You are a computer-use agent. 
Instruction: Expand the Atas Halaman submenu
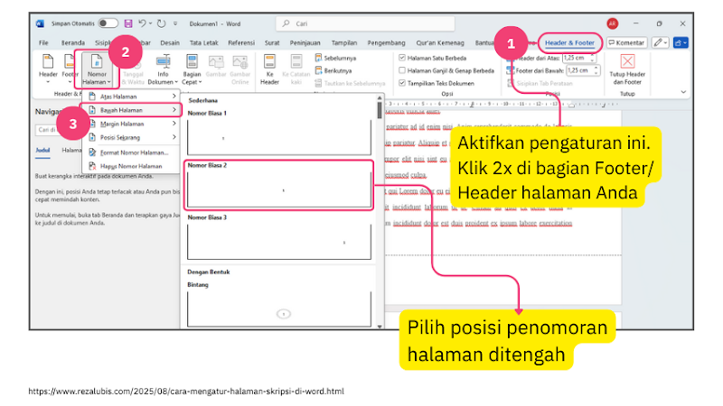point(131,97)
